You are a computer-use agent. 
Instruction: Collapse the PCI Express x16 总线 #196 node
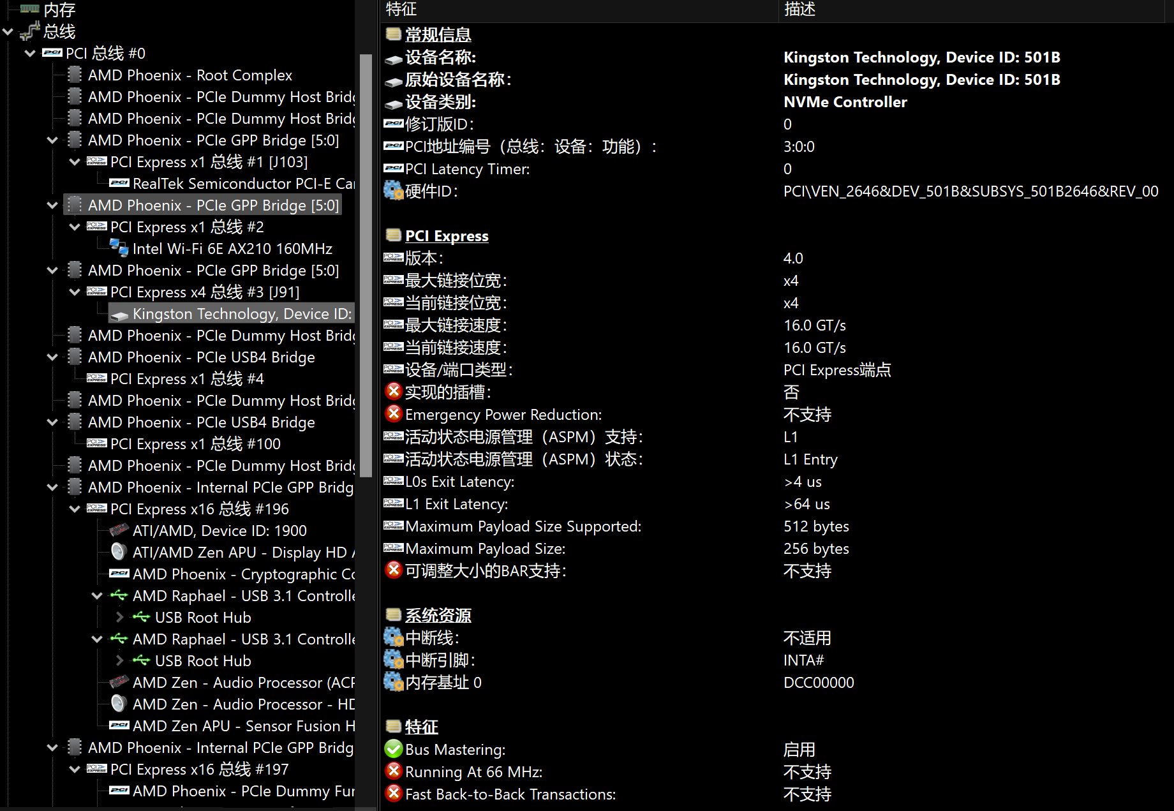(x=75, y=509)
